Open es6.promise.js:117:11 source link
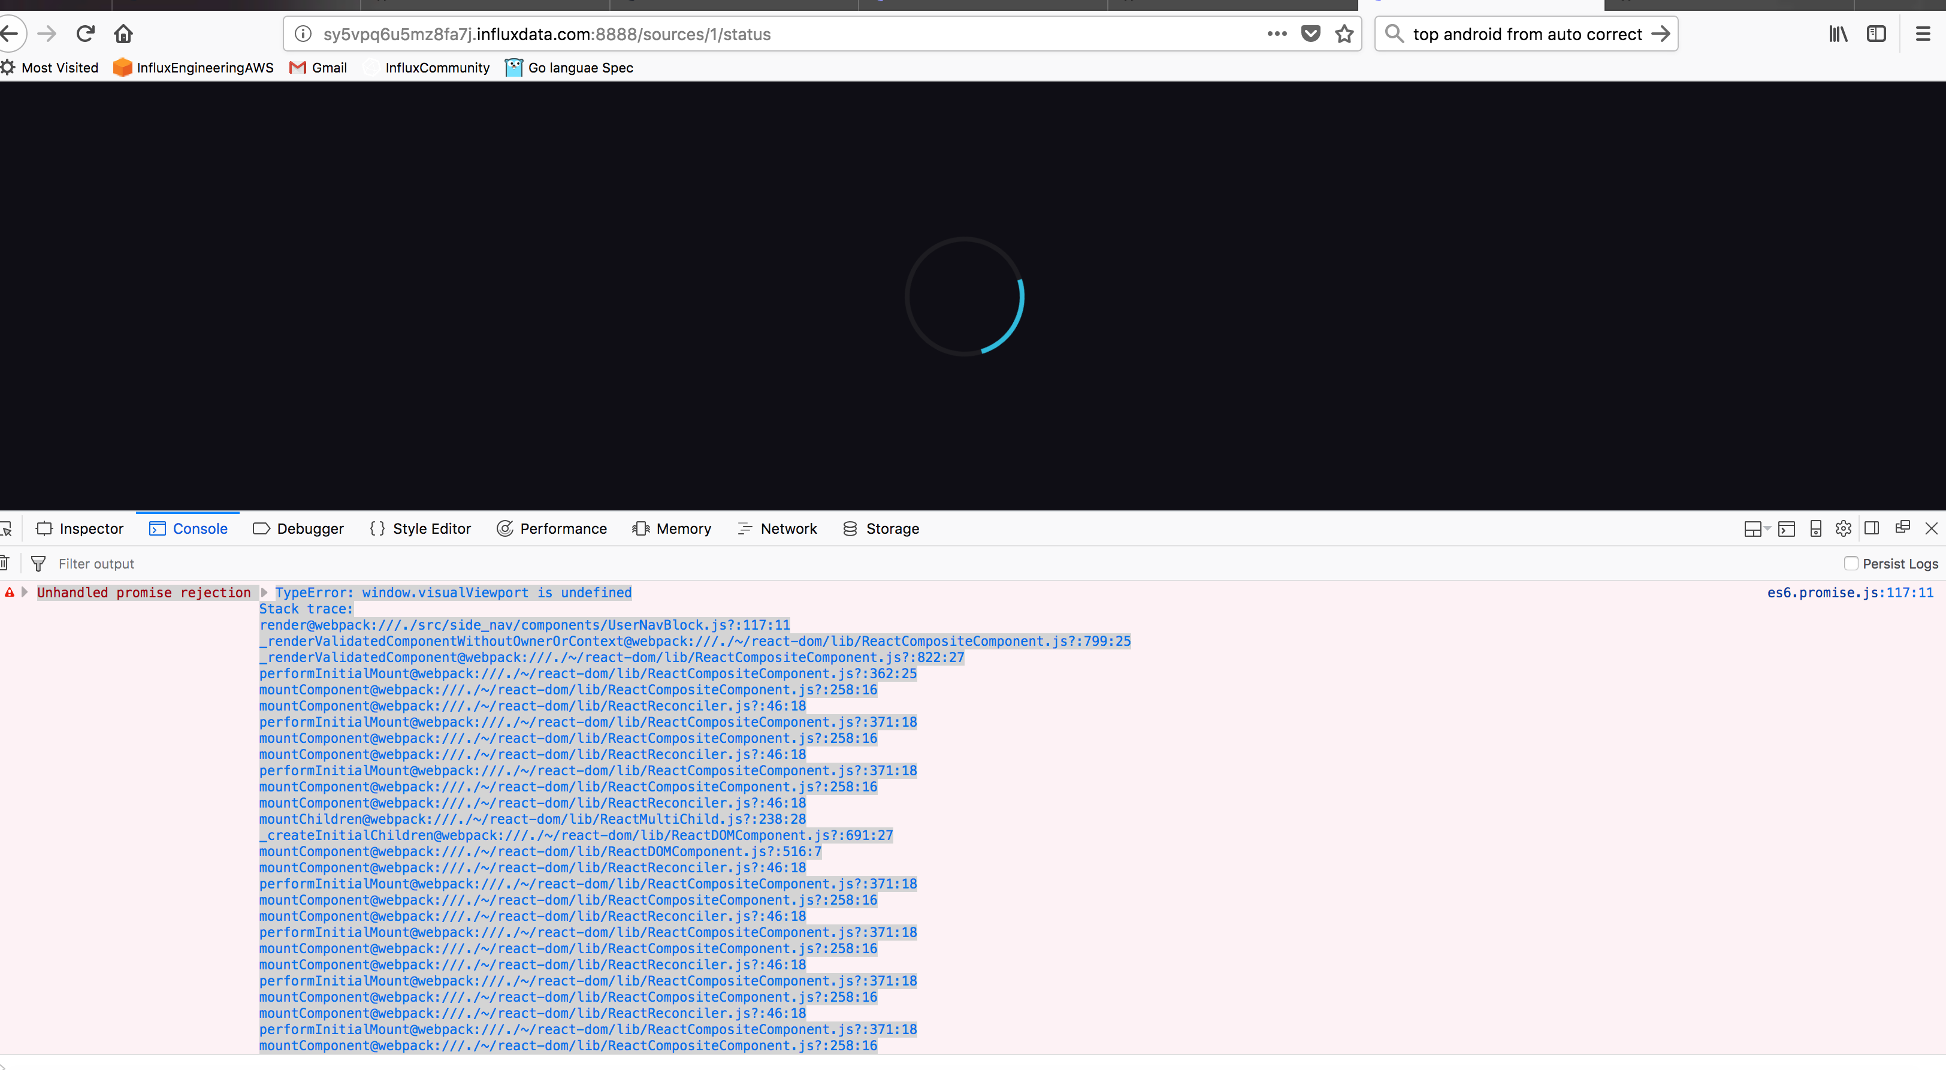The width and height of the screenshot is (1946, 1070). click(x=1850, y=593)
